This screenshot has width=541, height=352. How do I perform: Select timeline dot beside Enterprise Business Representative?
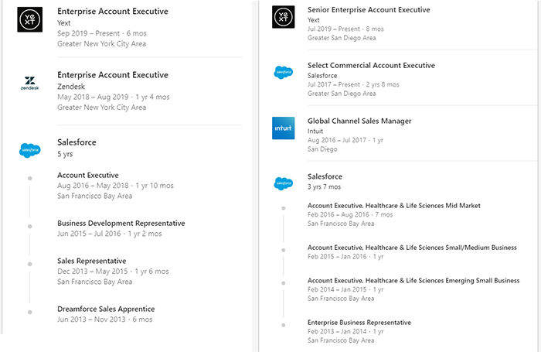tap(284, 323)
